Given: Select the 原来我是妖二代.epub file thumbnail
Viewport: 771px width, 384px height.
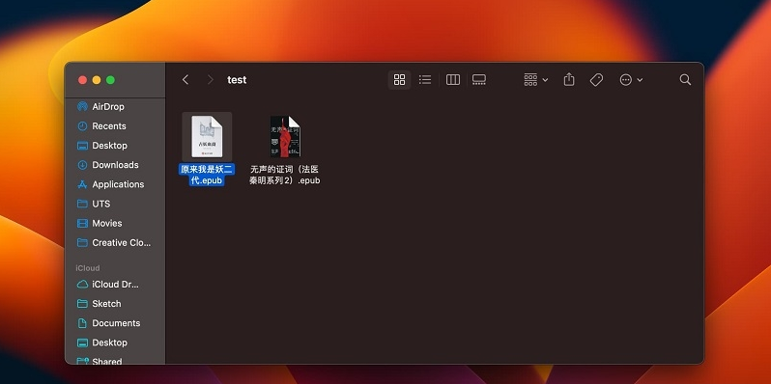Looking at the screenshot, I should [x=207, y=136].
